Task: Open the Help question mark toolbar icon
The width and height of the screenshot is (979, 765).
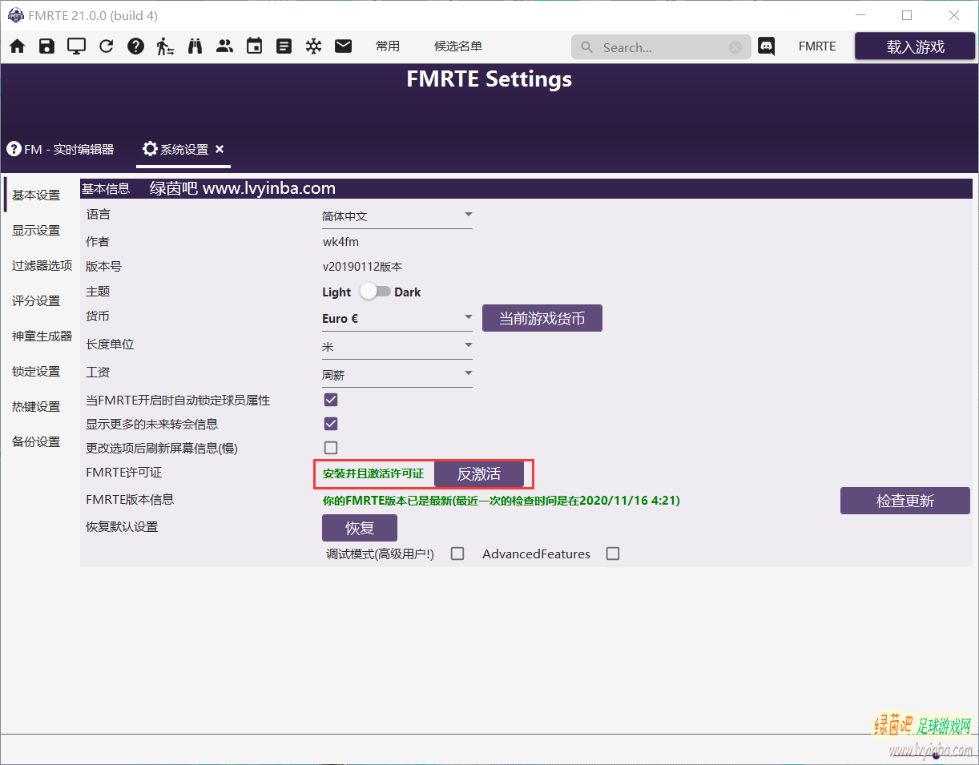Action: tap(135, 46)
